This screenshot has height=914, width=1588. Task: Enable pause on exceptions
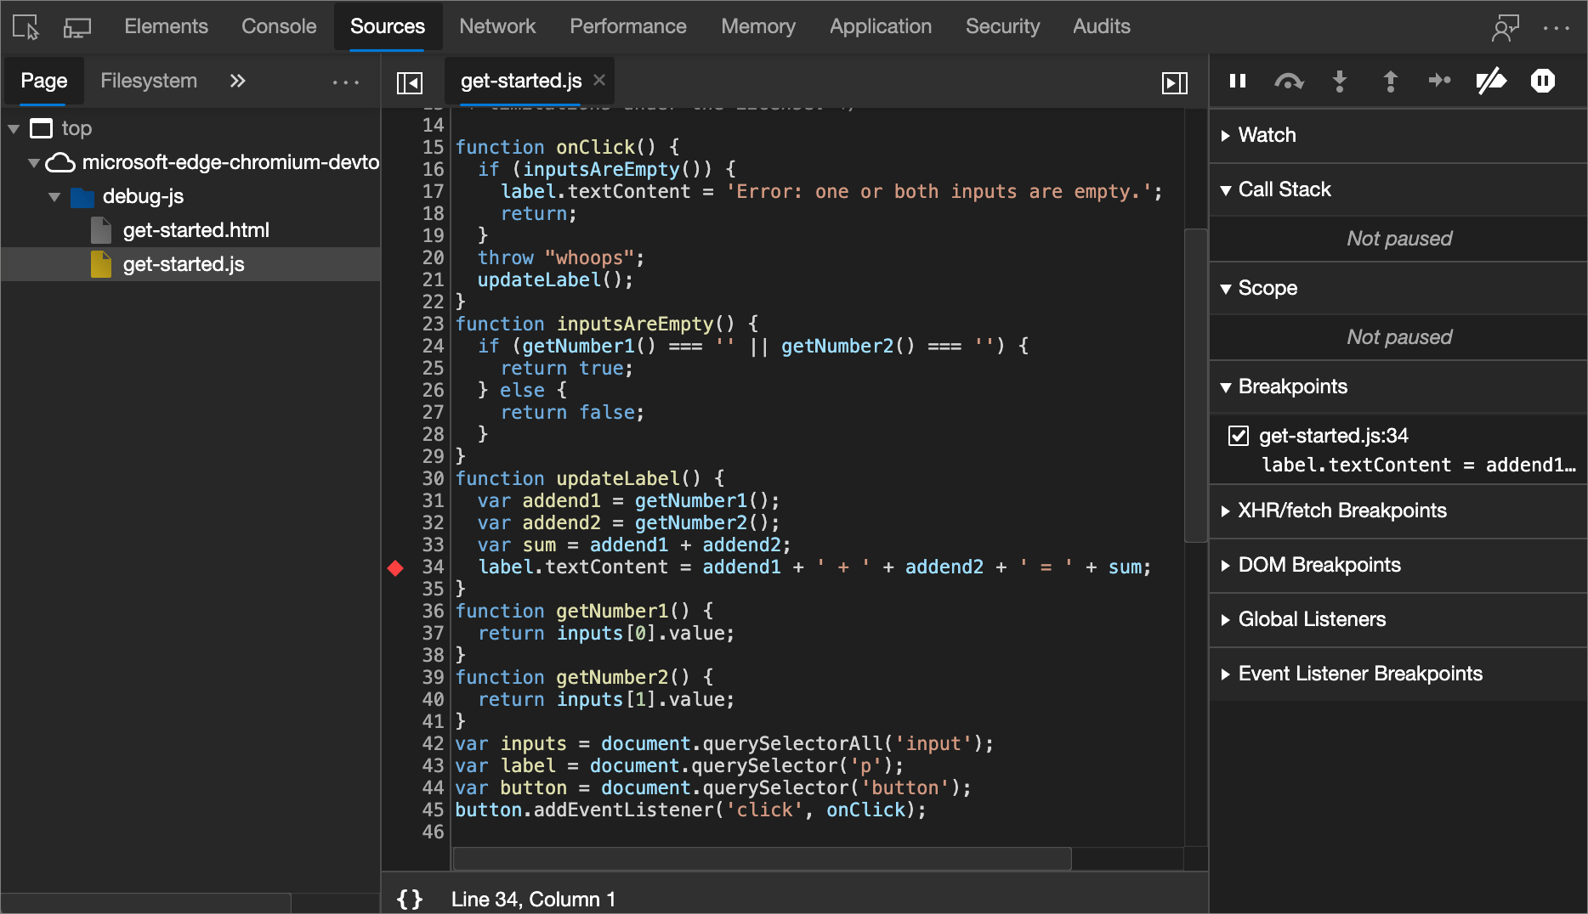coord(1543,81)
